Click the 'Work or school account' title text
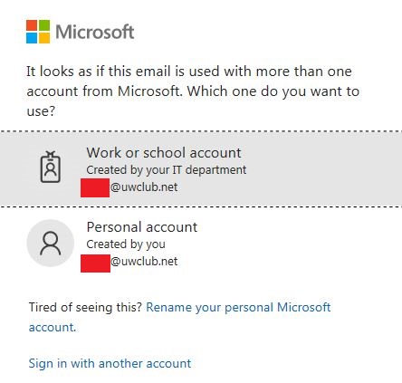 (164, 153)
